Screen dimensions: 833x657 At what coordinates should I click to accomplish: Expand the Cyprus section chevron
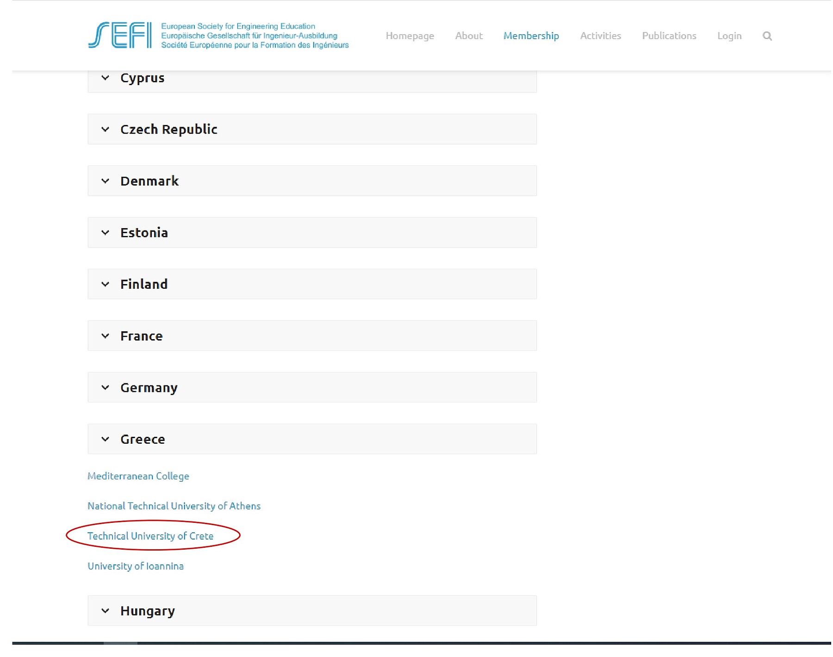click(105, 78)
